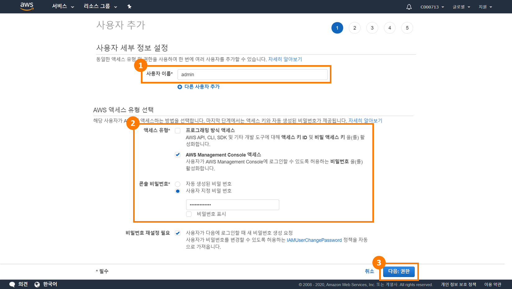512x289 pixels.
Task: Change language via 한국어 footer
Action: tap(50, 284)
